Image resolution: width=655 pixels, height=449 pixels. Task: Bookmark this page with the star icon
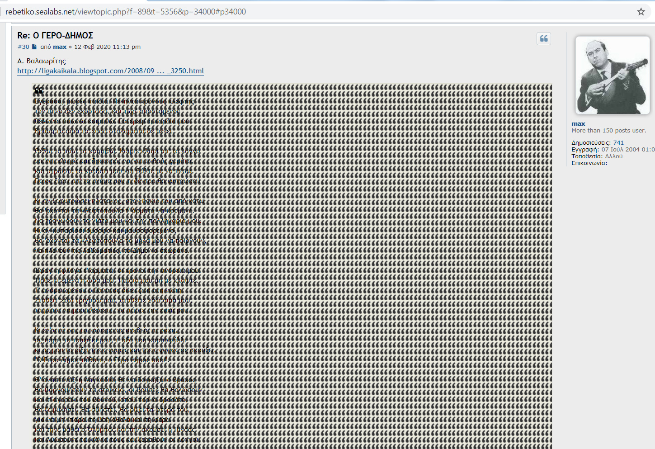pos(641,12)
